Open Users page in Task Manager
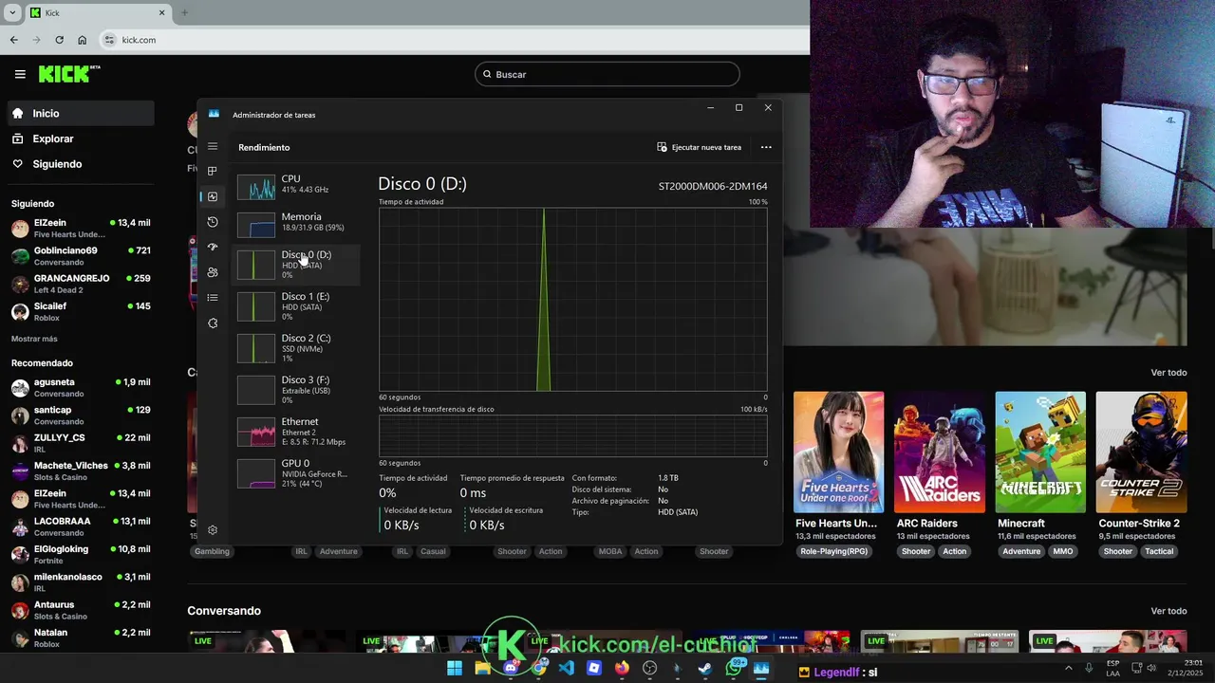 (213, 272)
